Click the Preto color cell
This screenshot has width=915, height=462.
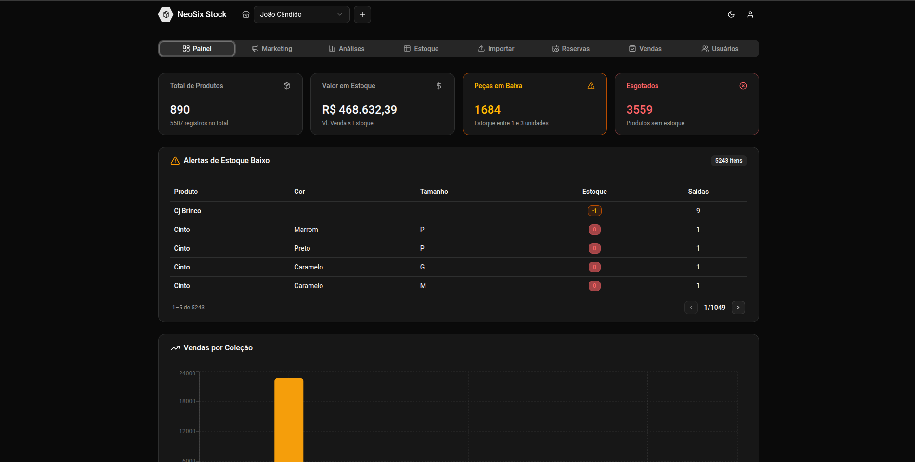302,248
